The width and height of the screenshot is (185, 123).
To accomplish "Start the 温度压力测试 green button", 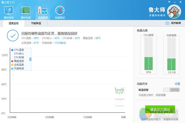I will (x=160, y=109).
